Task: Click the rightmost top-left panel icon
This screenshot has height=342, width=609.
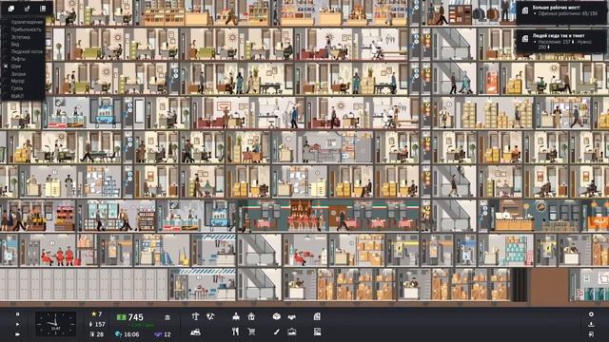Action: click(42, 9)
